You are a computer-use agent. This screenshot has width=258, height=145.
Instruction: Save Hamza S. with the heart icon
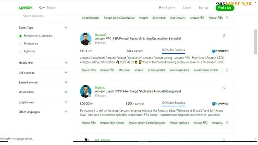(224, 35)
